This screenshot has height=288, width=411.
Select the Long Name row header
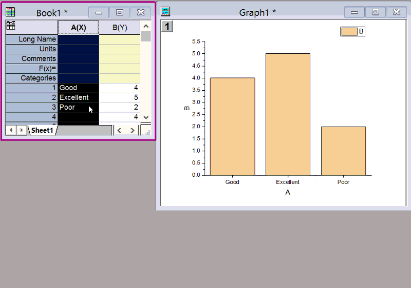click(31, 39)
